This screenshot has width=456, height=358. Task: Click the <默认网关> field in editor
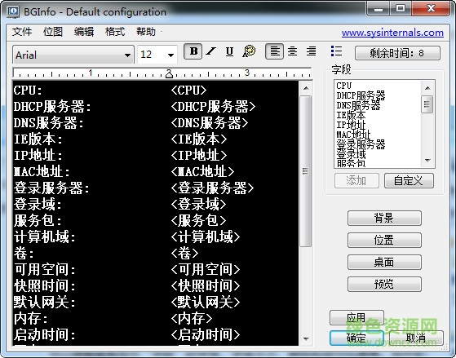[x=206, y=302]
